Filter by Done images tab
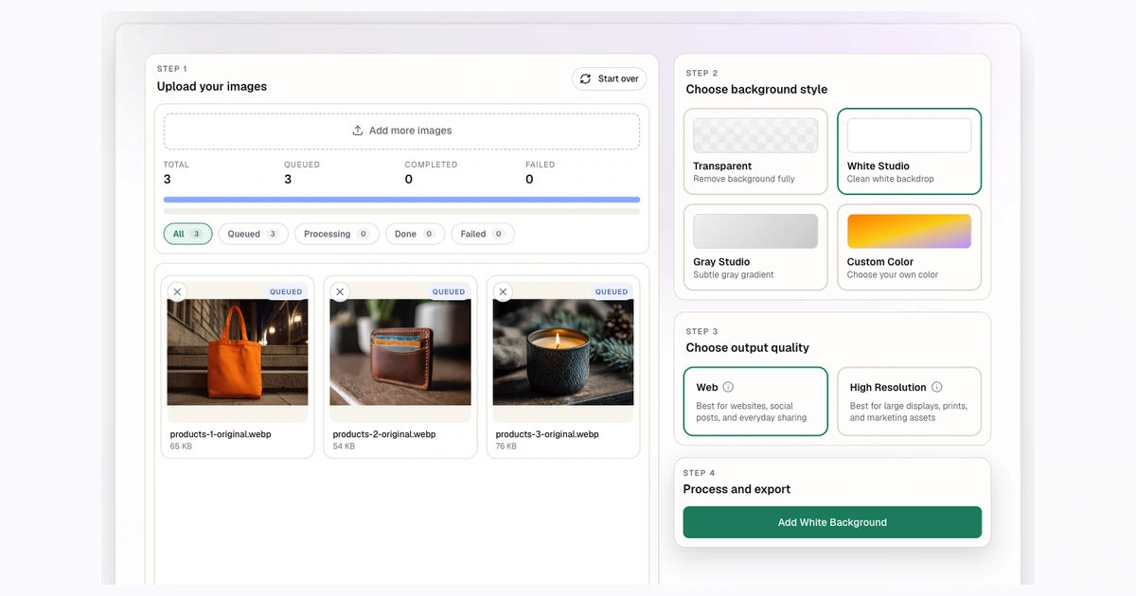The height and width of the screenshot is (596, 1136). tap(415, 234)
